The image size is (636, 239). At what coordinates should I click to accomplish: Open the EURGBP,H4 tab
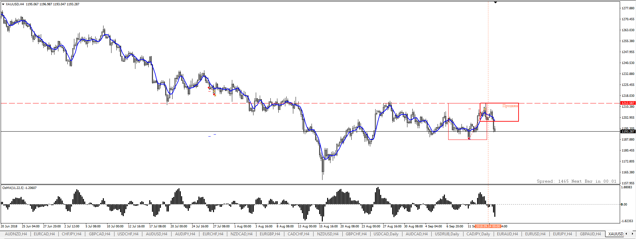tap(270, 234)
